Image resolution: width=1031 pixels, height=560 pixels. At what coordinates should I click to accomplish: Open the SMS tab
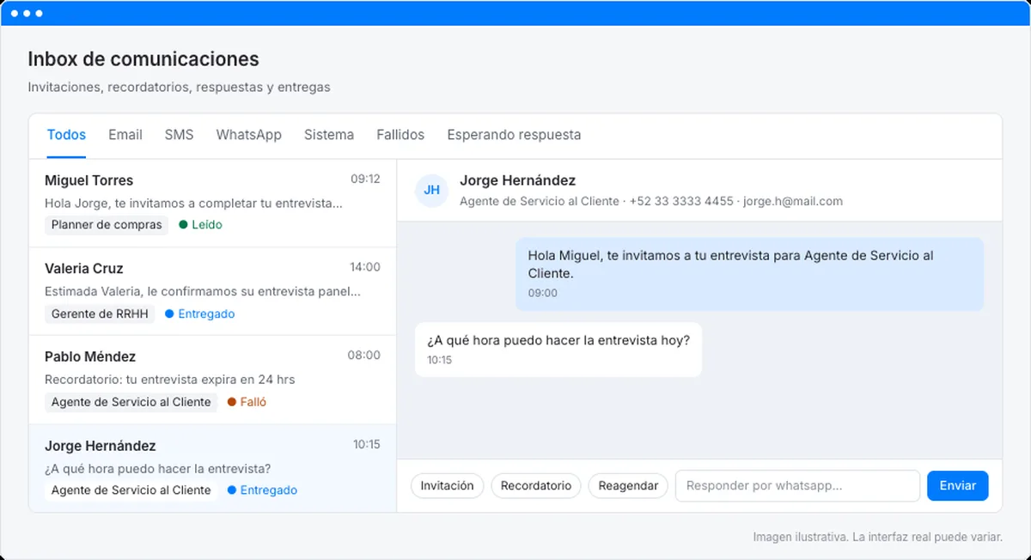179,135
